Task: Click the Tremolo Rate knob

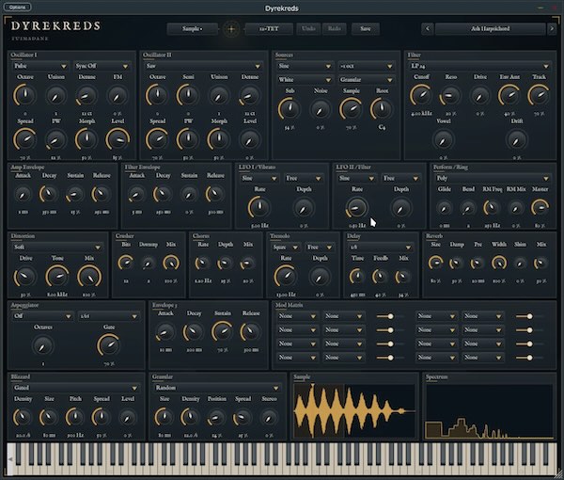Action: coord(285,277)
